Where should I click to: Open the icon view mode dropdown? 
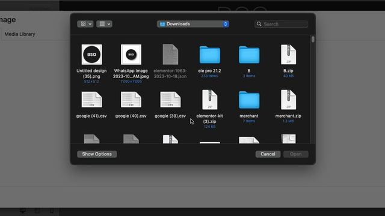(85, 24)
